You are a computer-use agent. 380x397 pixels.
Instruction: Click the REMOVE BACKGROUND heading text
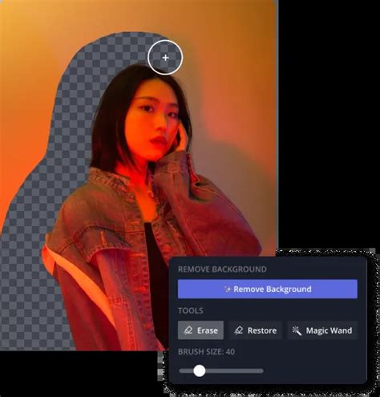222,269
